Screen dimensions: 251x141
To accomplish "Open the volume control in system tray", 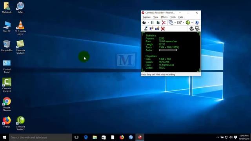I will point(231,137).
